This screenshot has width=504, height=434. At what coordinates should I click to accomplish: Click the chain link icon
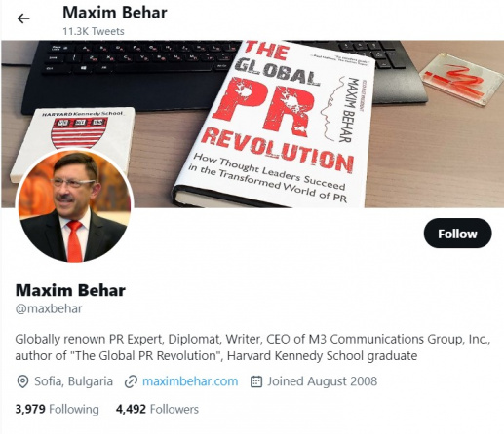(131, 381)
